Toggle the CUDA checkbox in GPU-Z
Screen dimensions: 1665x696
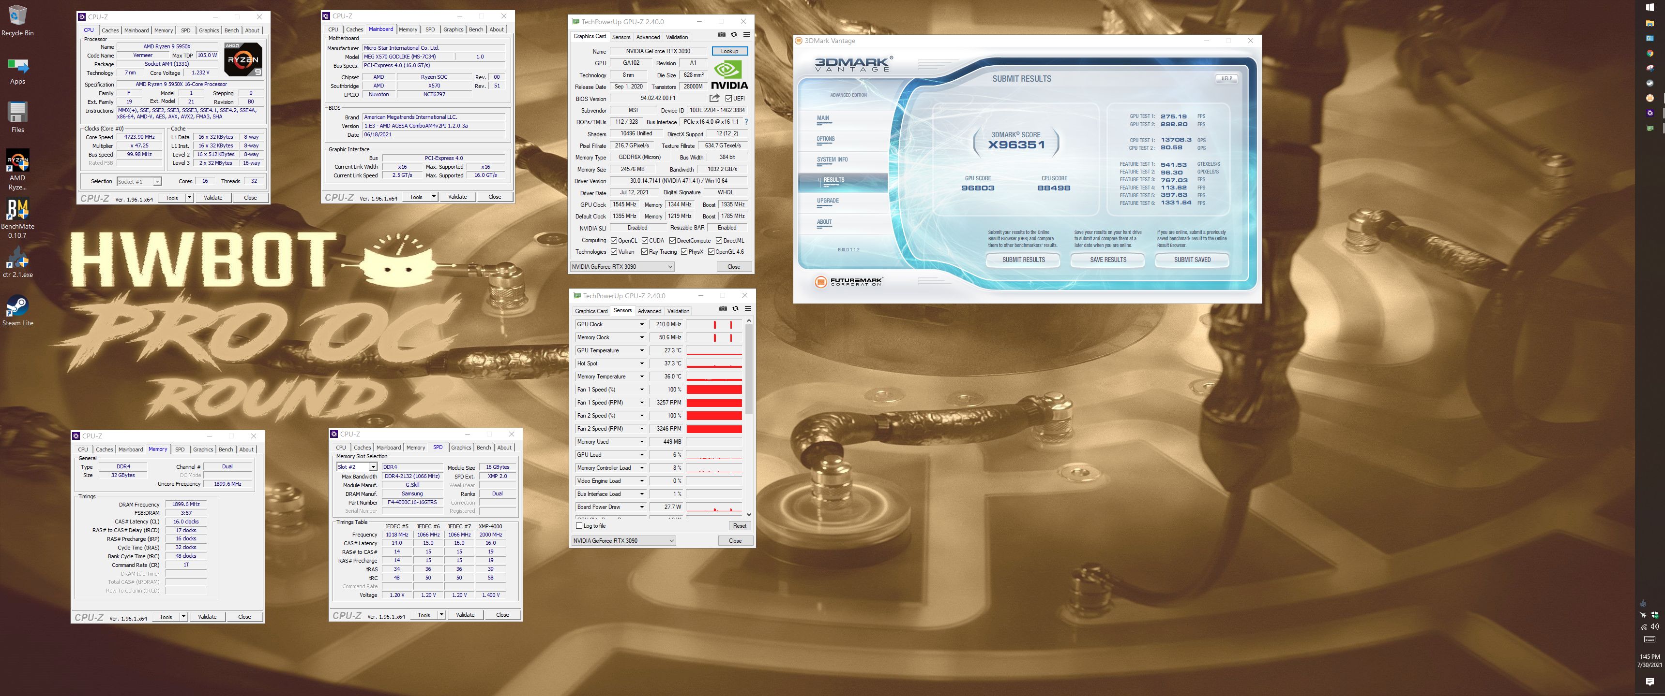tap(645, 240)
